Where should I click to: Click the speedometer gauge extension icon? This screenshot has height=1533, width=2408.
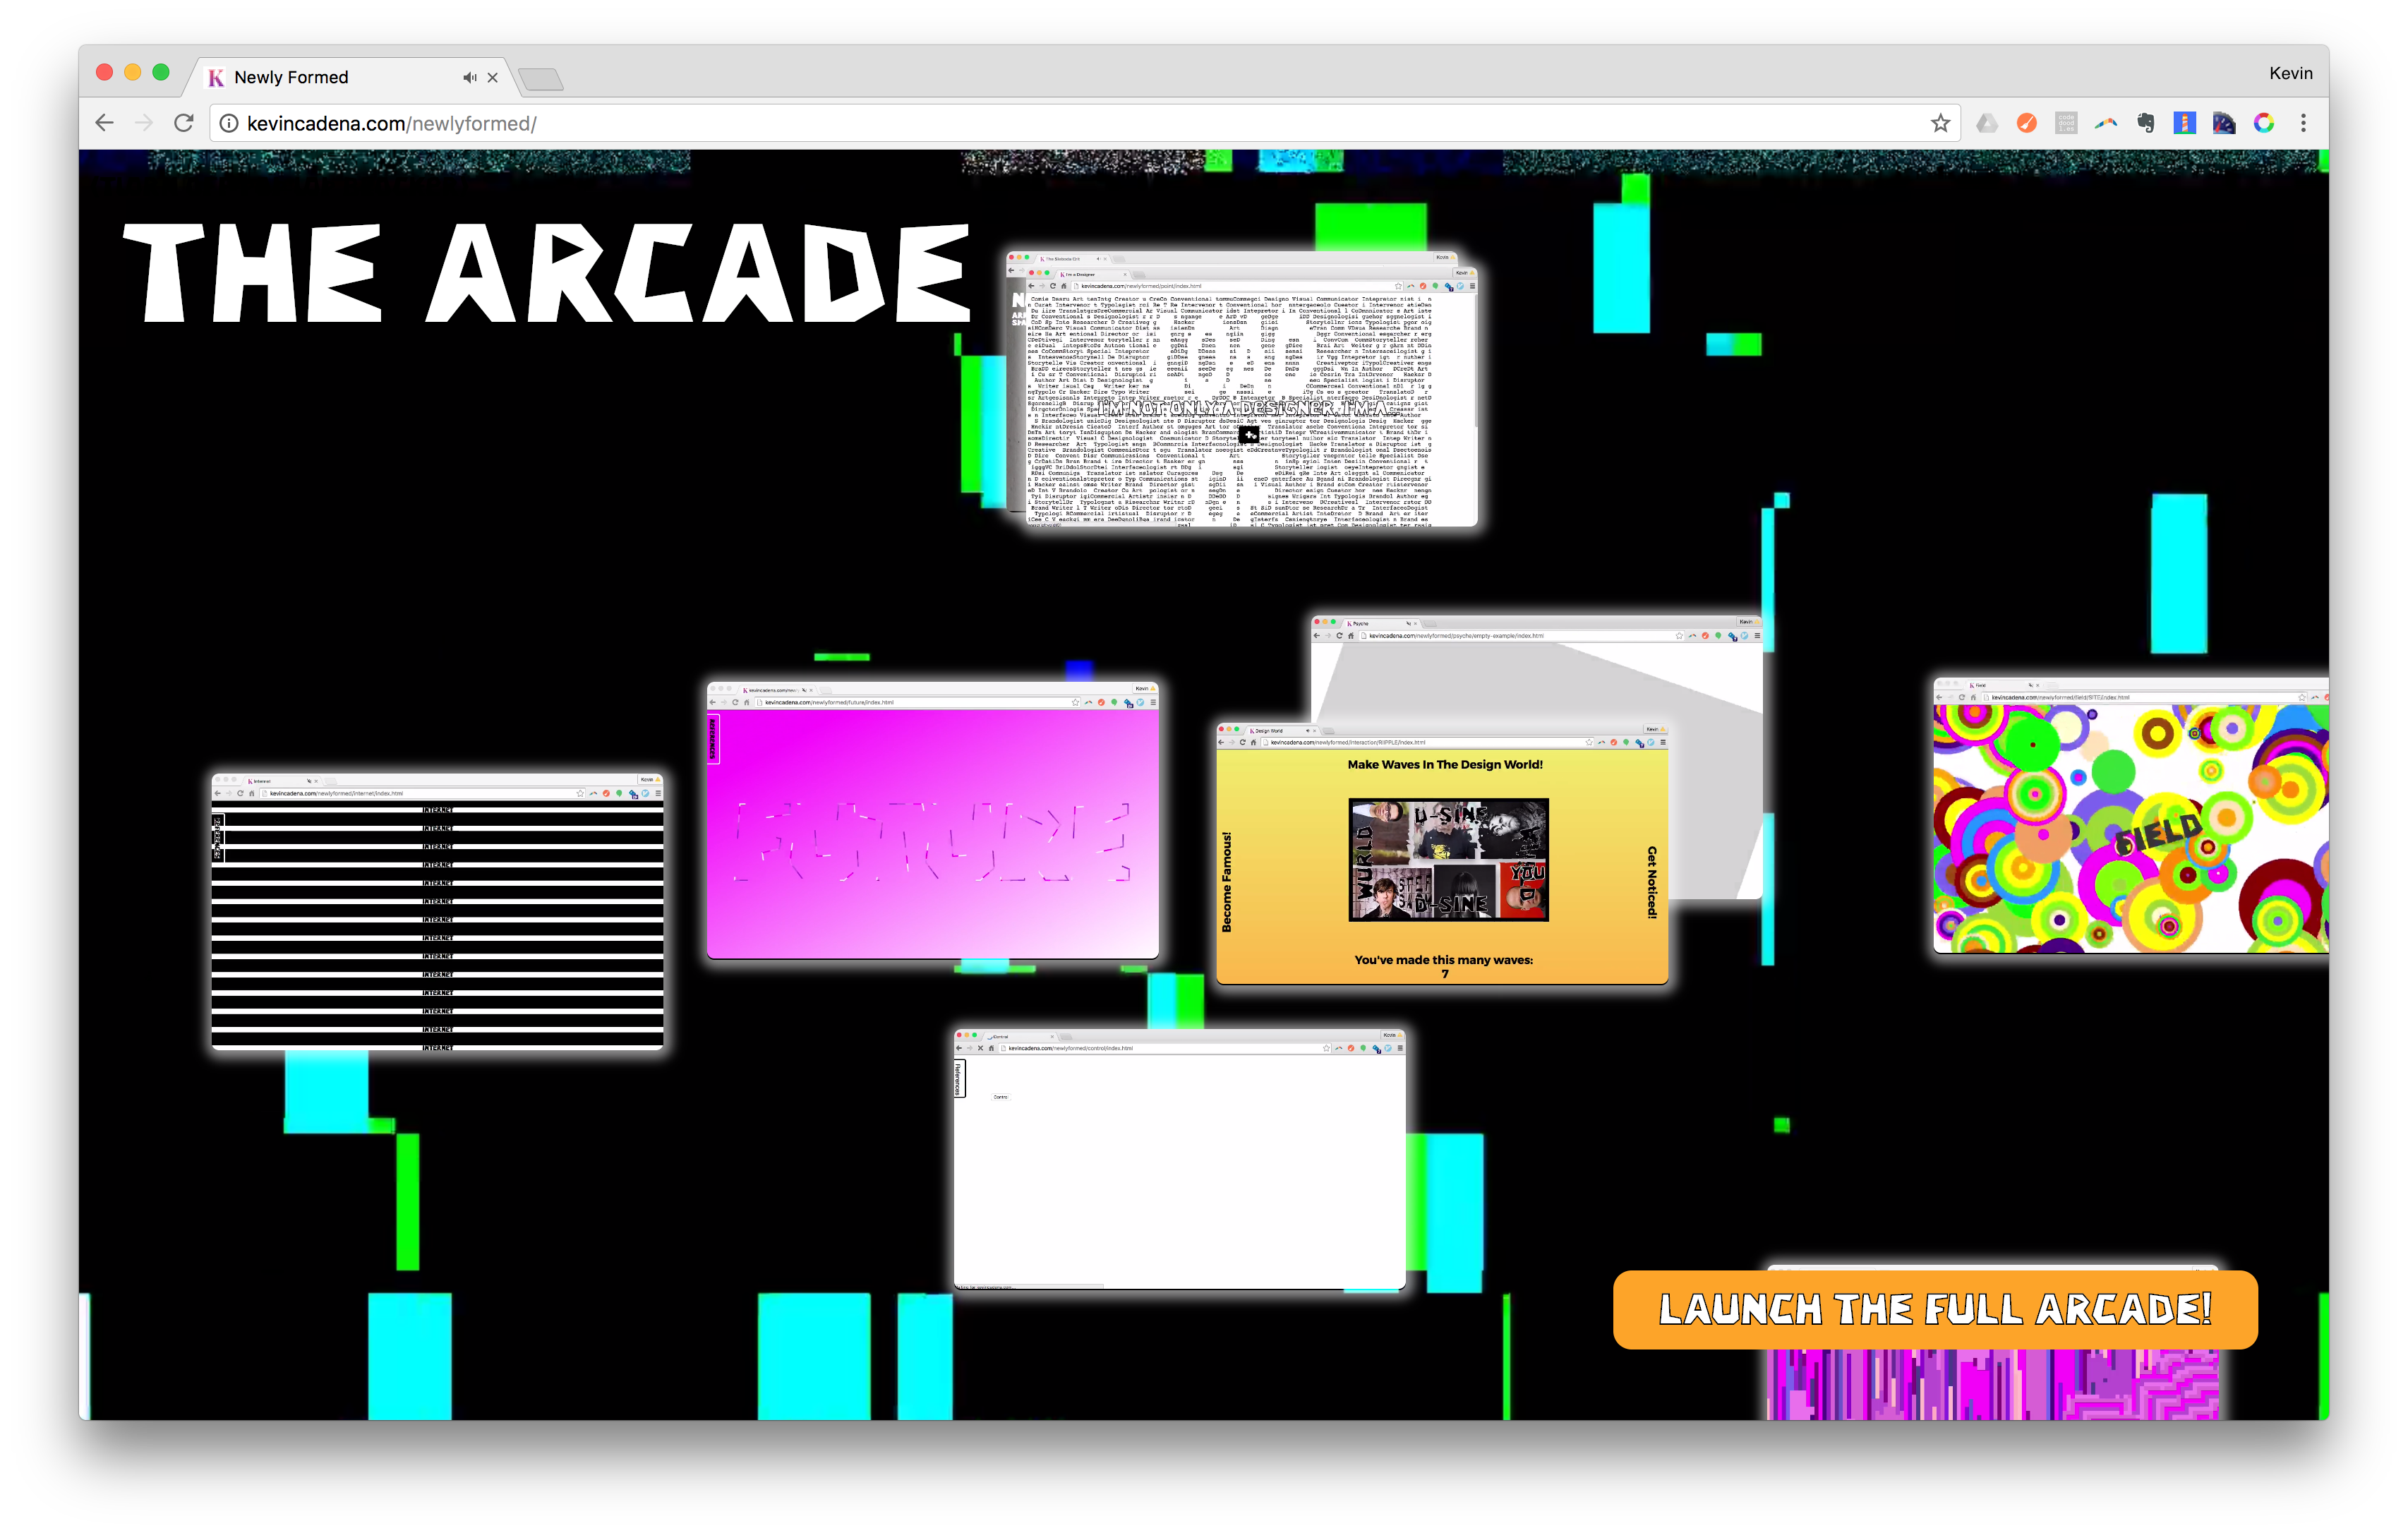click(x=2224, y=123)
